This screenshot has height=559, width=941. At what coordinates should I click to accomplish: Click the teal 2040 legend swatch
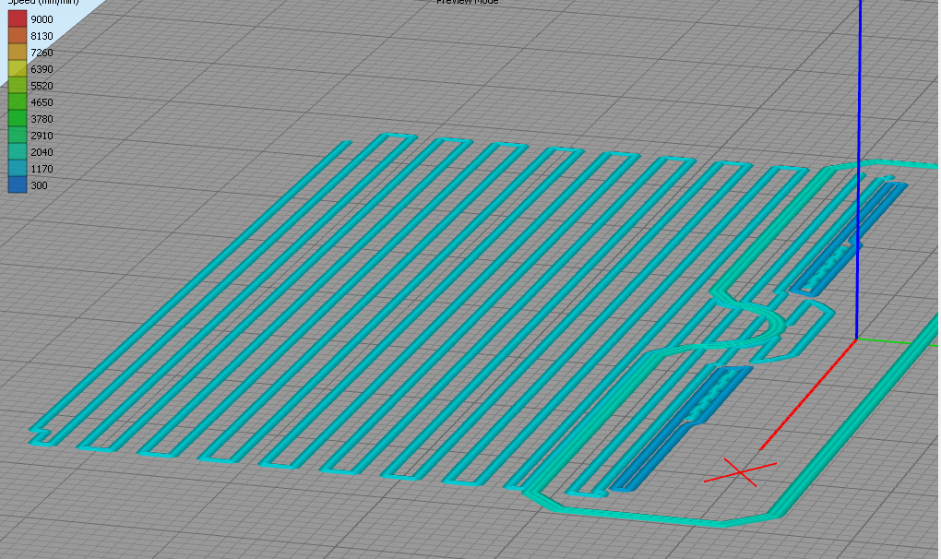[18, 152]
